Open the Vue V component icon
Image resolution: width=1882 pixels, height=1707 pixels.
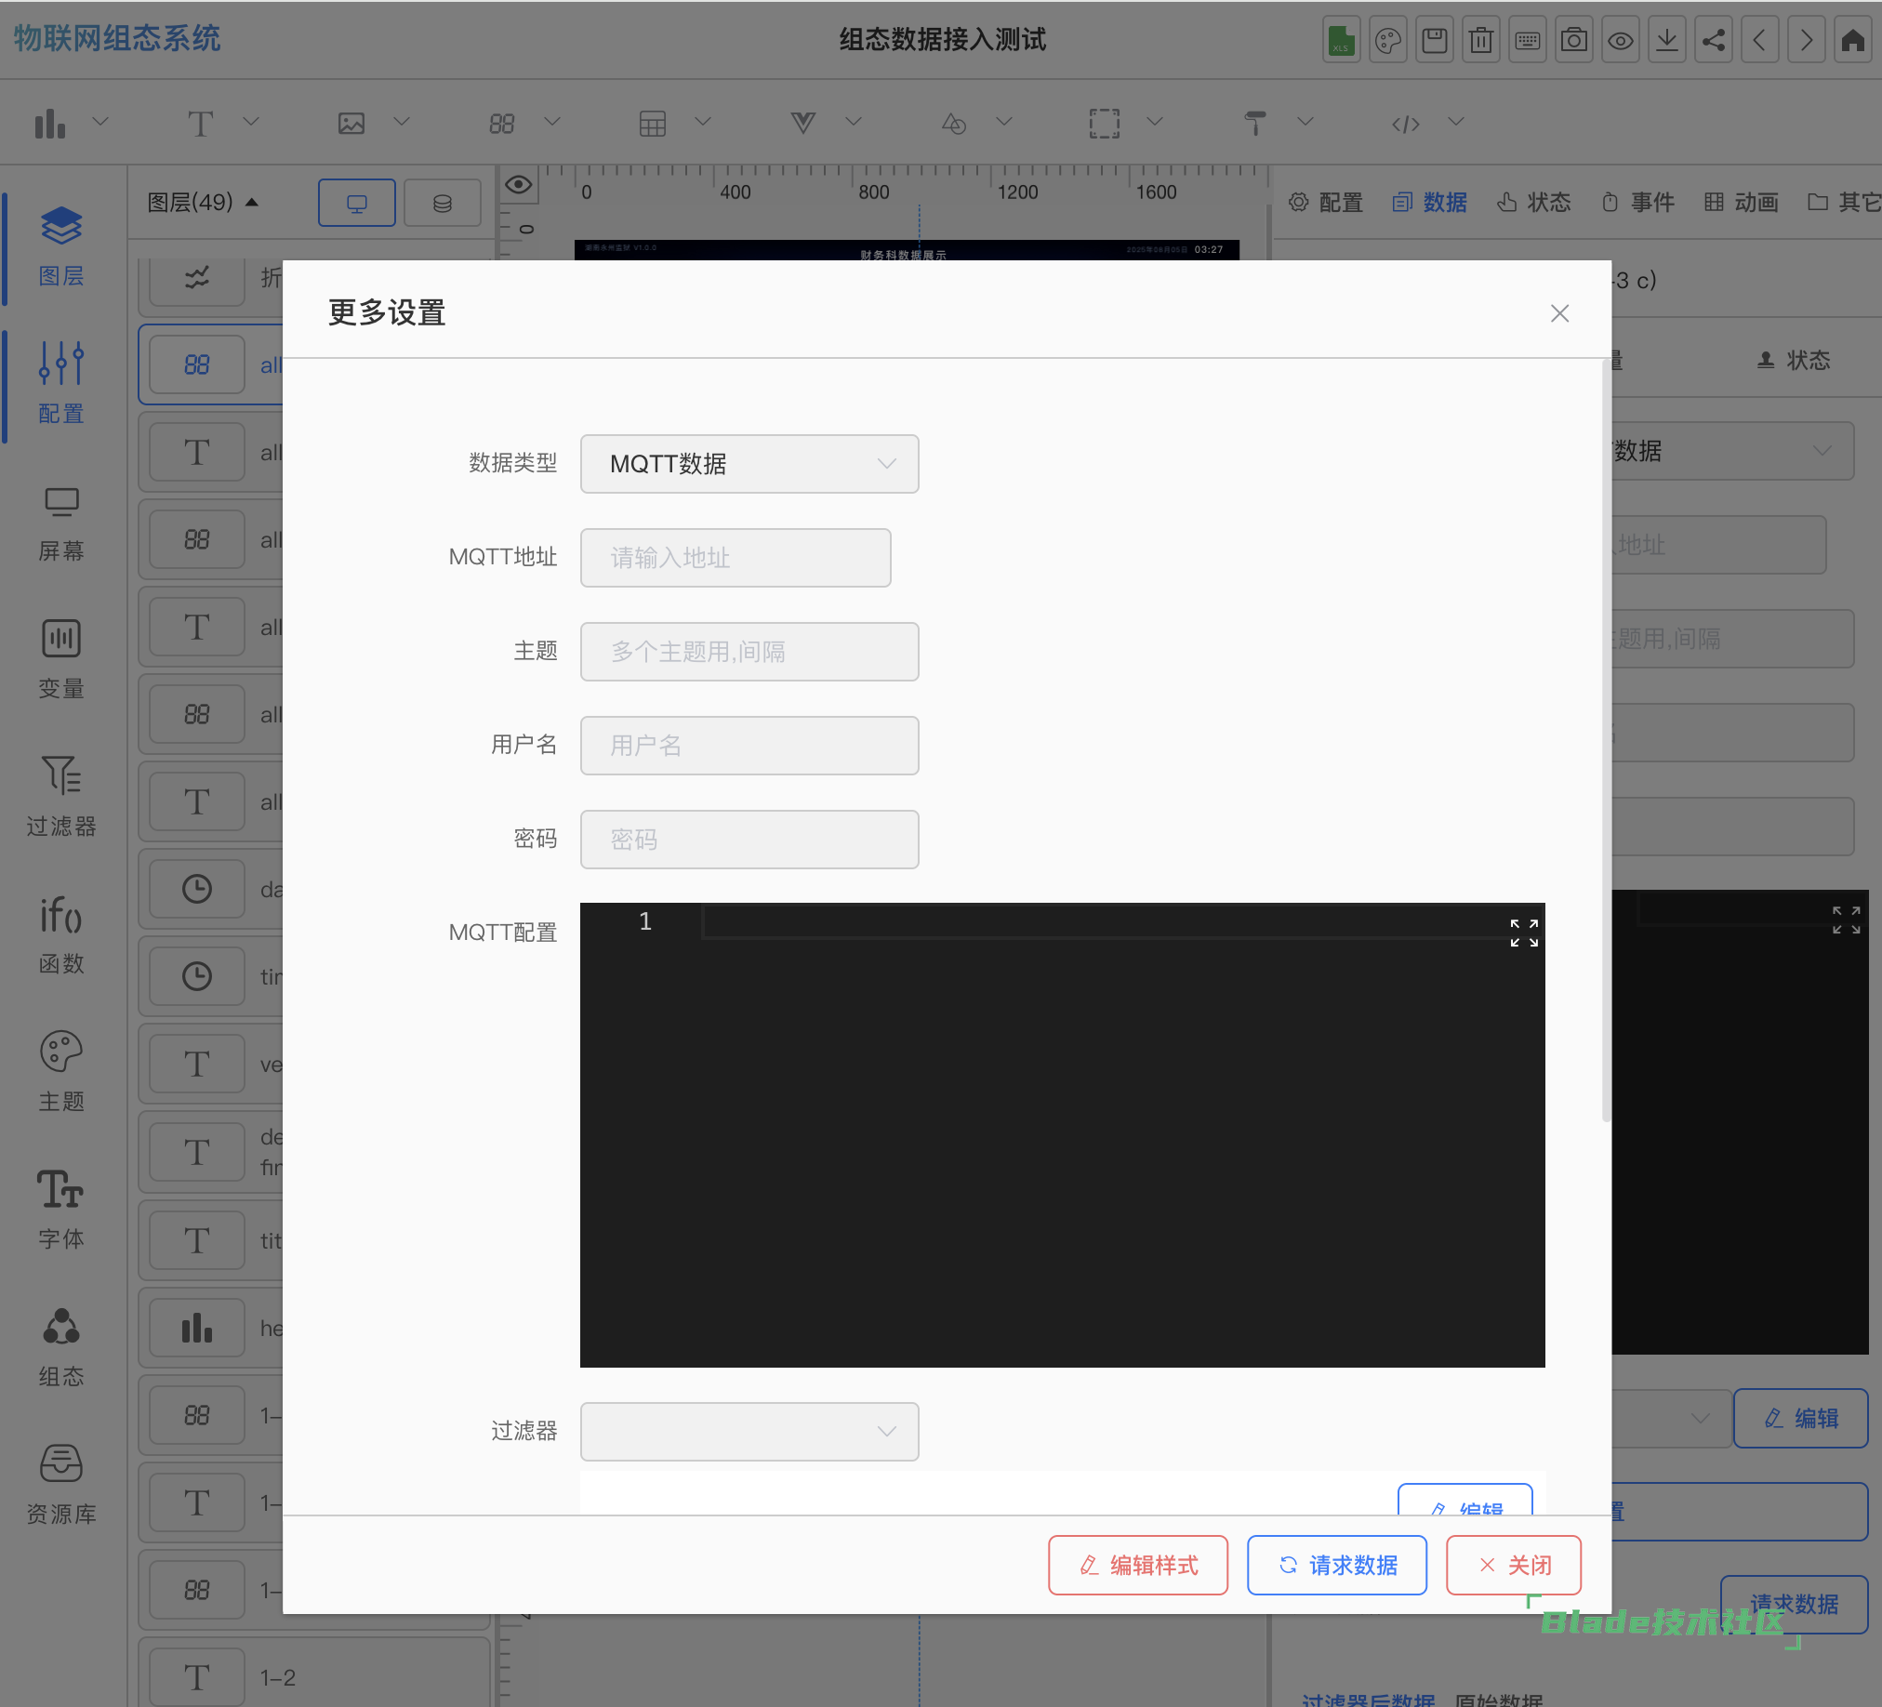coord(802,124)
